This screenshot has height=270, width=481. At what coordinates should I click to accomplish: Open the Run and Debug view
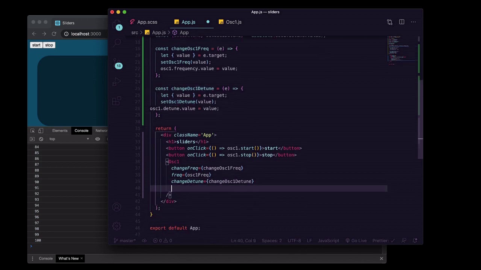pos(117,81)
